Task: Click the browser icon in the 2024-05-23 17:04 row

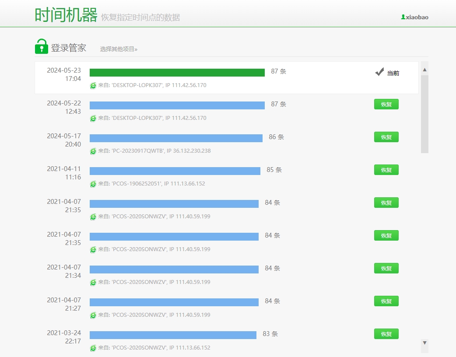Action: (93, 85)
